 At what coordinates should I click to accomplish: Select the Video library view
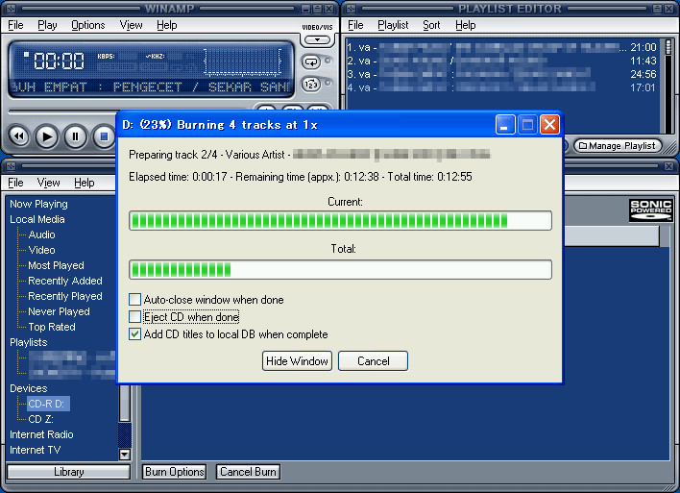[x=41, y=250]
